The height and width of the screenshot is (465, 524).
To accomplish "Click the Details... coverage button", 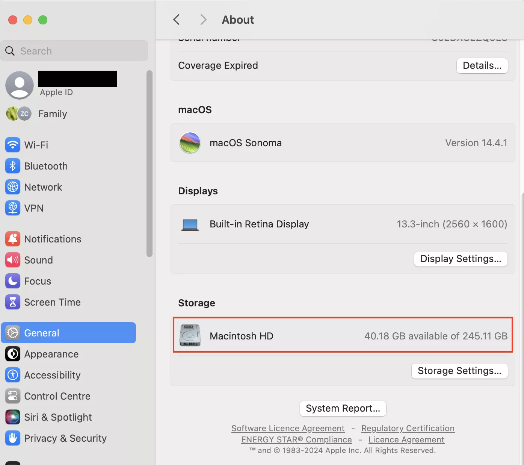I will 482,66.
